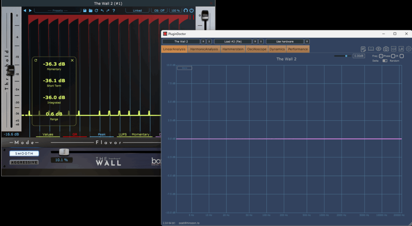Switch to the Hammerstein tab

233,49
